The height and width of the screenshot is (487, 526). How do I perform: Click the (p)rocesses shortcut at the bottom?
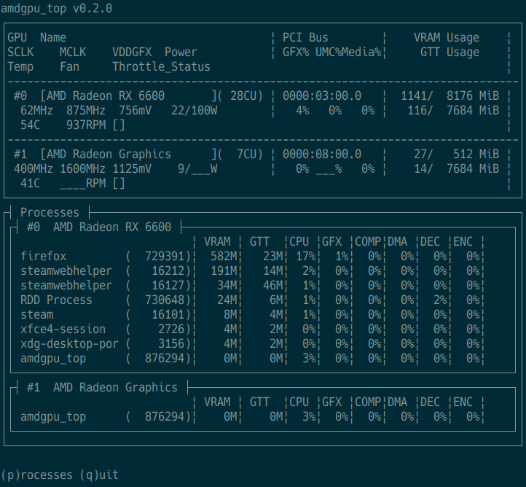click(x=36, y=475)
